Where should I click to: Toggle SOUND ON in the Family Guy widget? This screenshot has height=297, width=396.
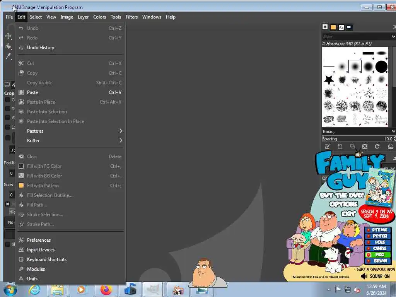(375, 276)
